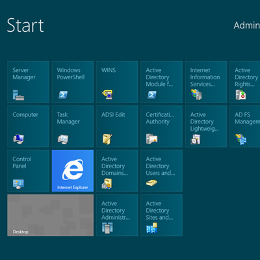Launch Internet Explorer from its logo

coord(73,170)
